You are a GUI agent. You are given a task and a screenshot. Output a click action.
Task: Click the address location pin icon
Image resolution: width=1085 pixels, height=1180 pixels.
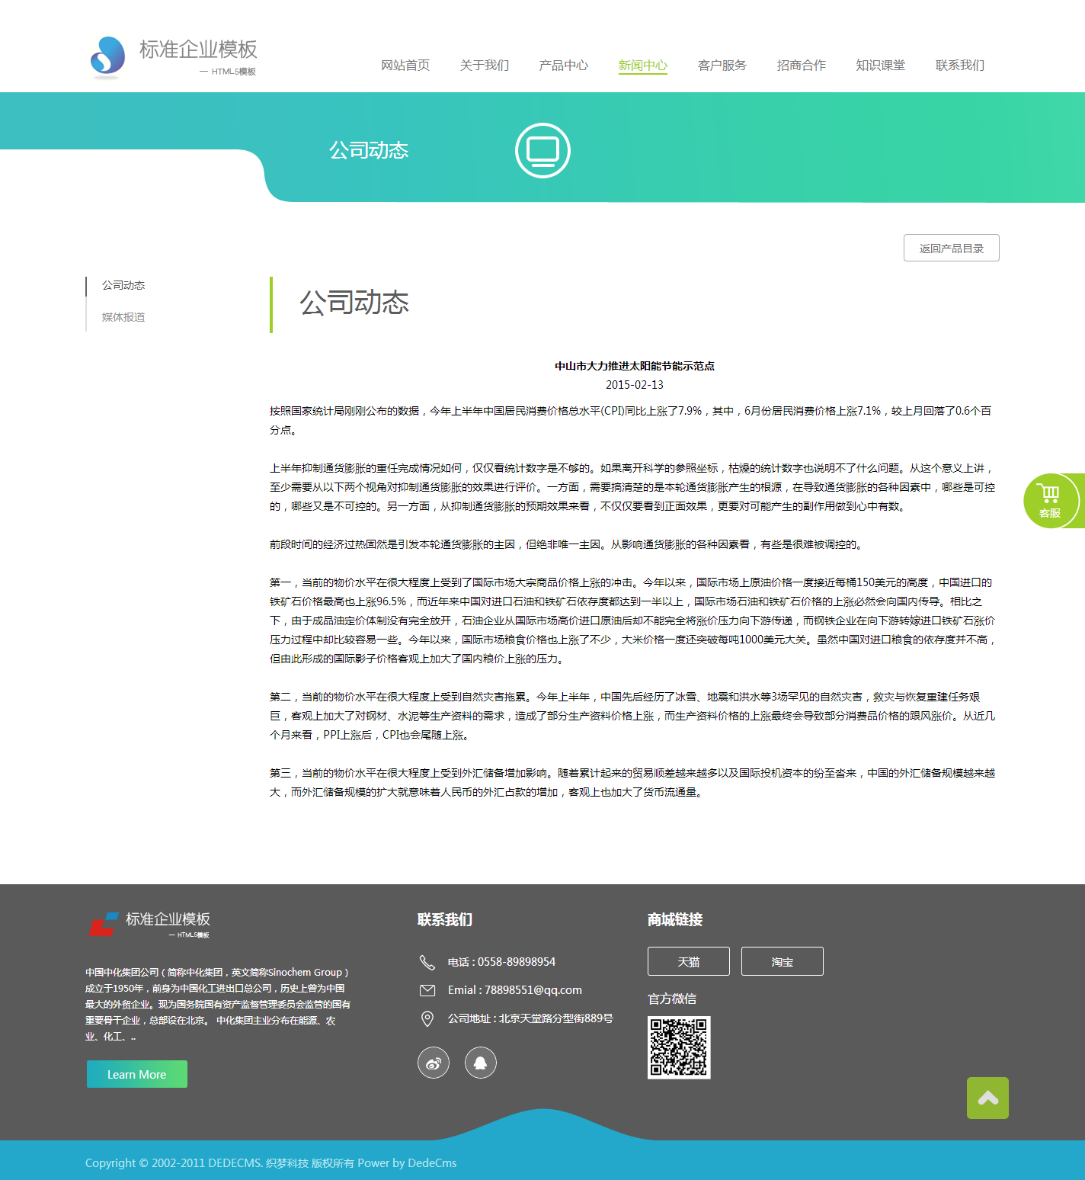click(427, 1019)
